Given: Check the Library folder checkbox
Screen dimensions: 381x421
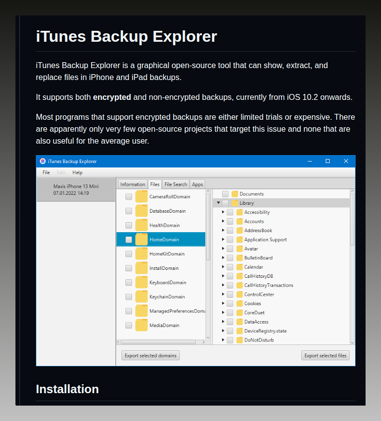Looking at the screenshot, I should pos(225,203).
